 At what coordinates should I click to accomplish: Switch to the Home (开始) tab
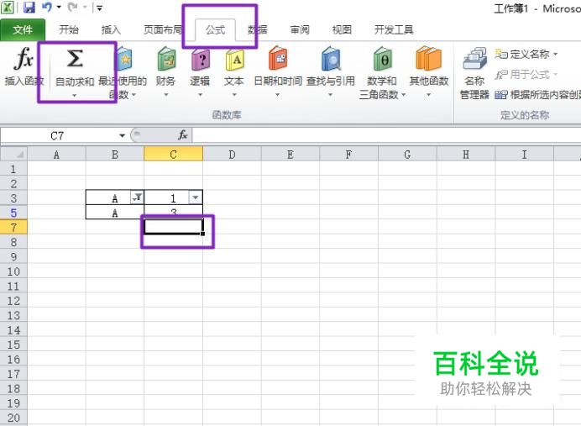point(69,29)
